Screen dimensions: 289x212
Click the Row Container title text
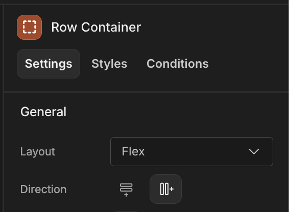96,27
